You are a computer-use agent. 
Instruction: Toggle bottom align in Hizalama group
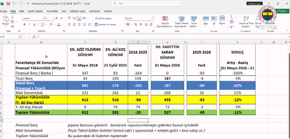tap(79, 18)
